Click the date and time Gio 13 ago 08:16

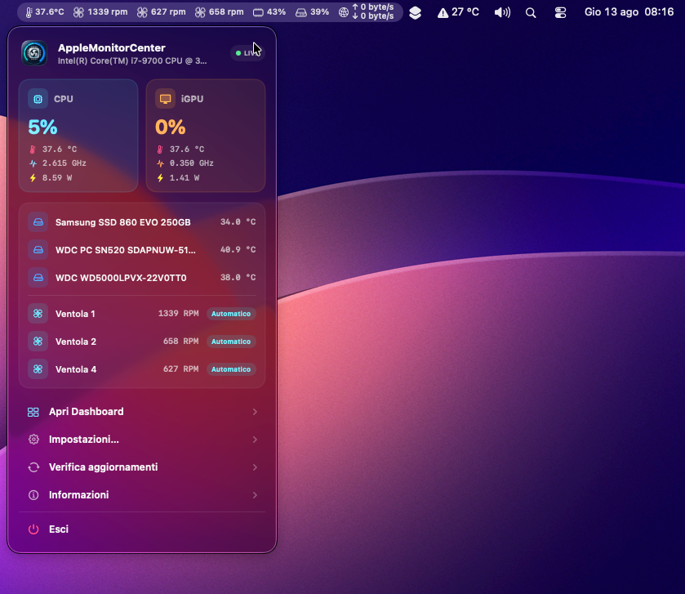tap(629, 12)
